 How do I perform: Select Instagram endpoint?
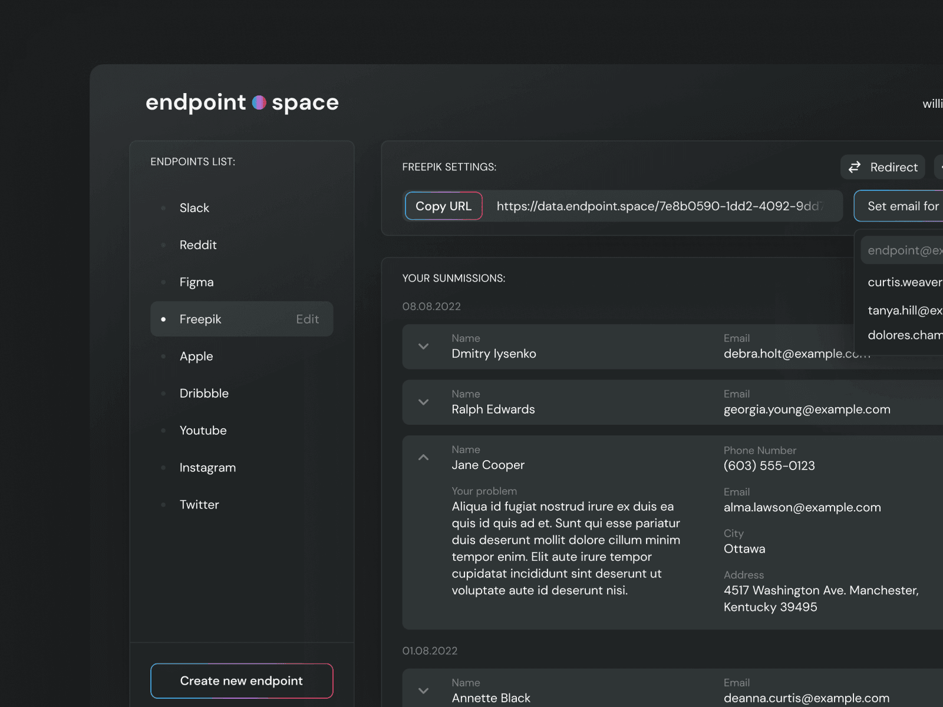coord(207,468)
